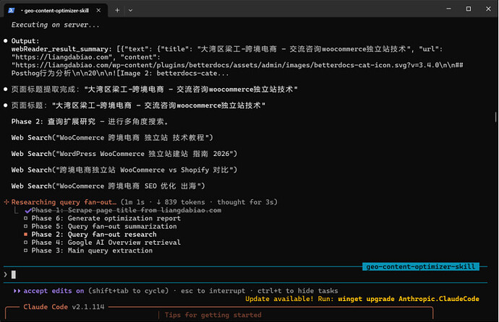Image resolution: width=499 pixels, height=322 pixels.
Task: Click 'ctrl+t to hide tasks' hint
Action: pos(298,291)
